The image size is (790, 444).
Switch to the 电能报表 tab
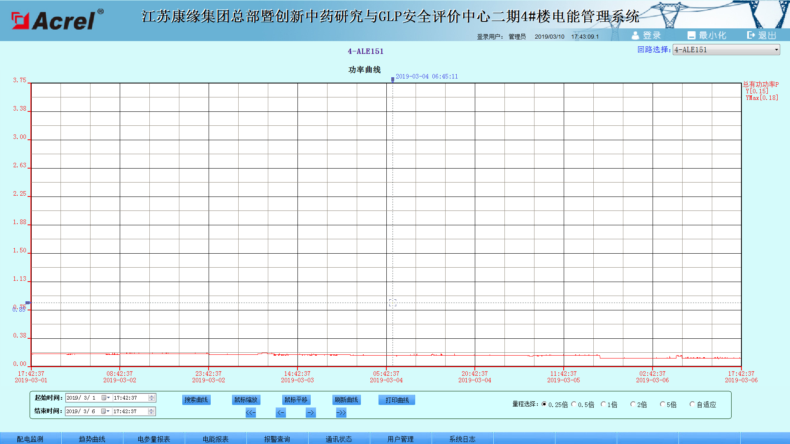[216, 439]
